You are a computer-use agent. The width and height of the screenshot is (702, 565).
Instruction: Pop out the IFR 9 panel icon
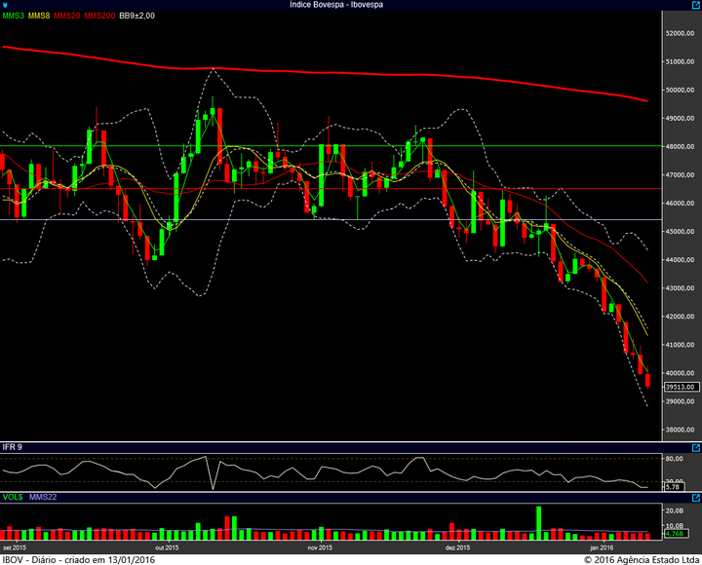click(x=696, y=447)
